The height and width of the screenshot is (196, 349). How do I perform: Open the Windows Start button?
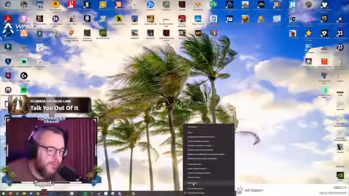3,194
